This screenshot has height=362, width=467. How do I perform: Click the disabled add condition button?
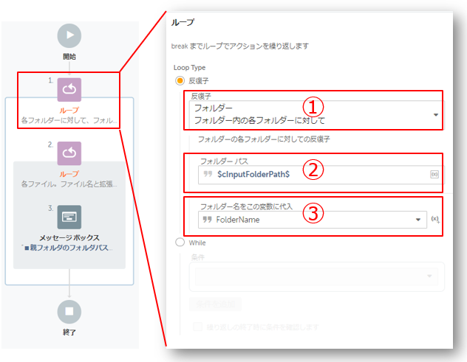point(215,304)
